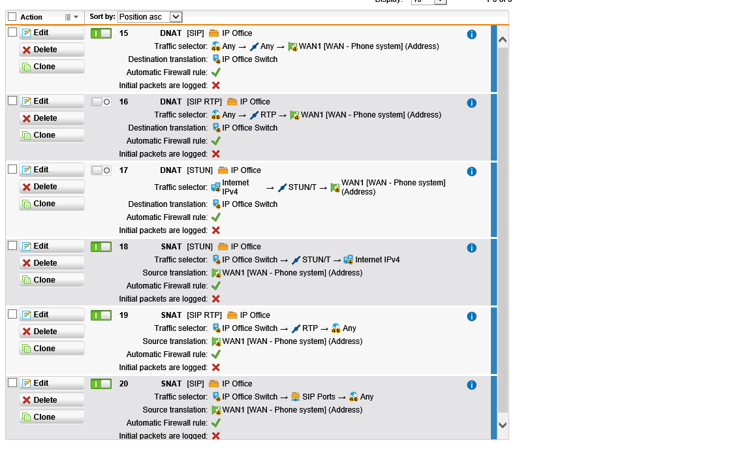Viewport: 752px width, 470px height.
Task: Enable NAT rule 17 toggle
Action: click(101, 170)
